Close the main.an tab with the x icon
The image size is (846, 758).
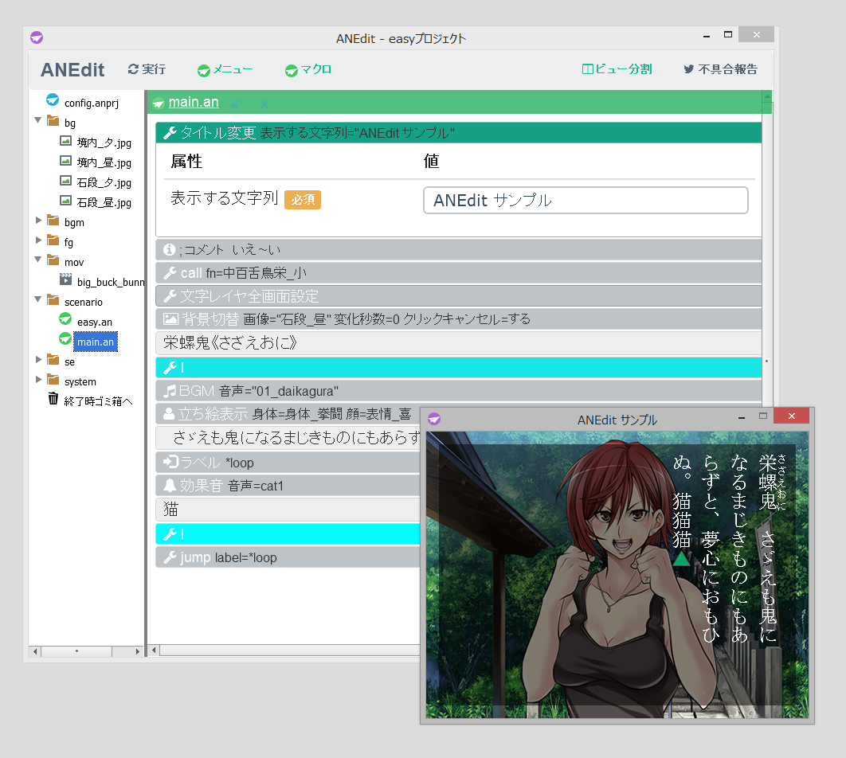pyautogui.click(x=264, y=104)
